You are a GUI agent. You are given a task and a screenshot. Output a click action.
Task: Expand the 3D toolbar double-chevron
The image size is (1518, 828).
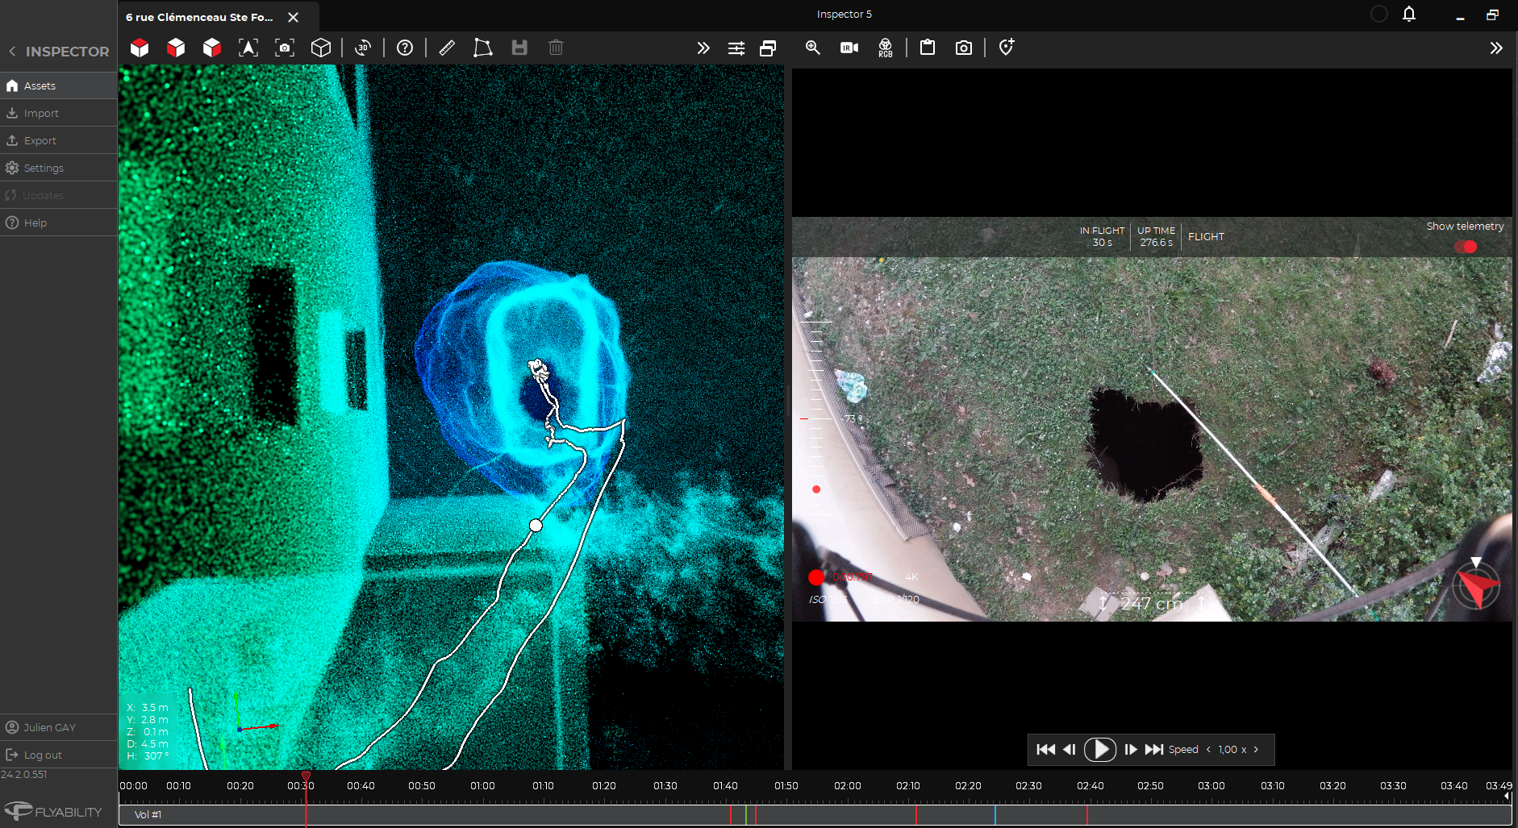[x=703, y=48]
